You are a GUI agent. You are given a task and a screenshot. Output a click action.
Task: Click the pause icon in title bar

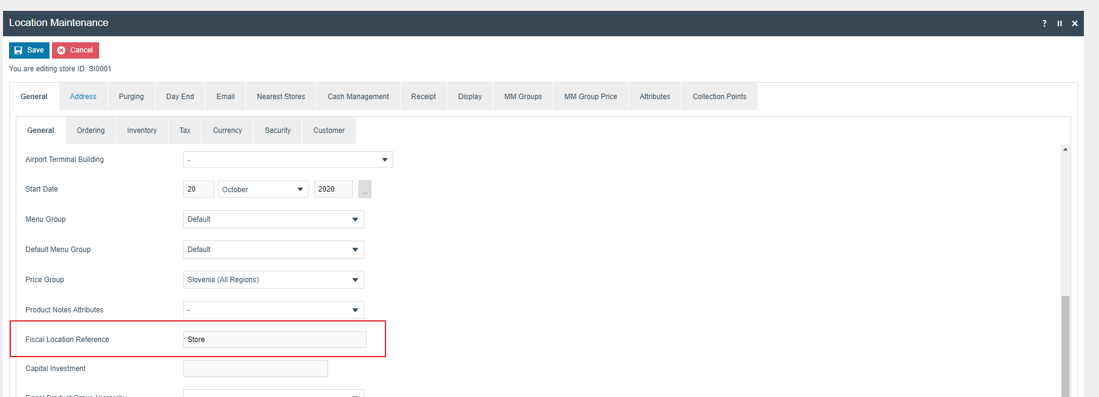[x=1059, y=24]
